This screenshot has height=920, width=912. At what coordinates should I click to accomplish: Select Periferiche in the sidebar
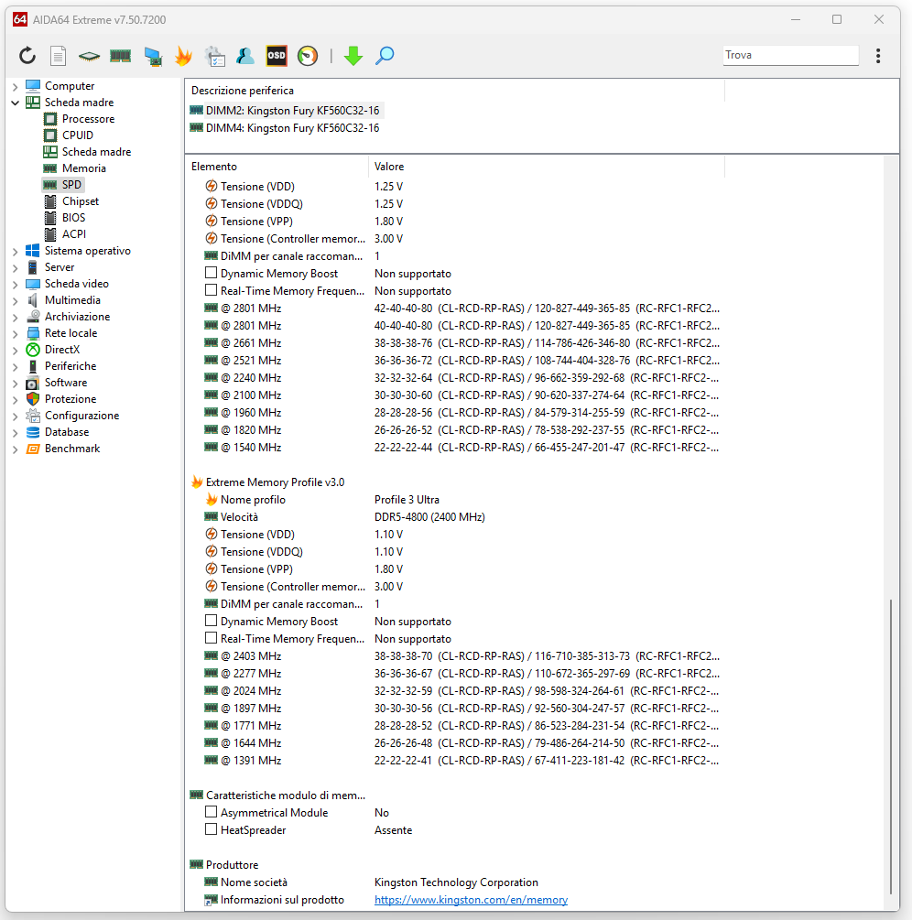71,366
